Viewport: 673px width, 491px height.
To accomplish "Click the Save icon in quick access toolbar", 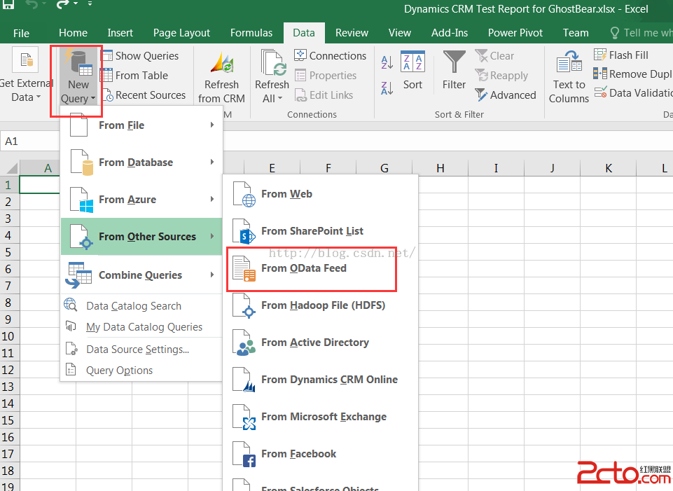I will [8, 4].
